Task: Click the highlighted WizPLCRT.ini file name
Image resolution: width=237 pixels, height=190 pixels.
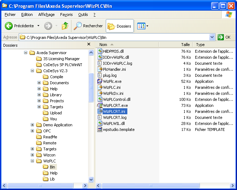Action: coord(115,111)
